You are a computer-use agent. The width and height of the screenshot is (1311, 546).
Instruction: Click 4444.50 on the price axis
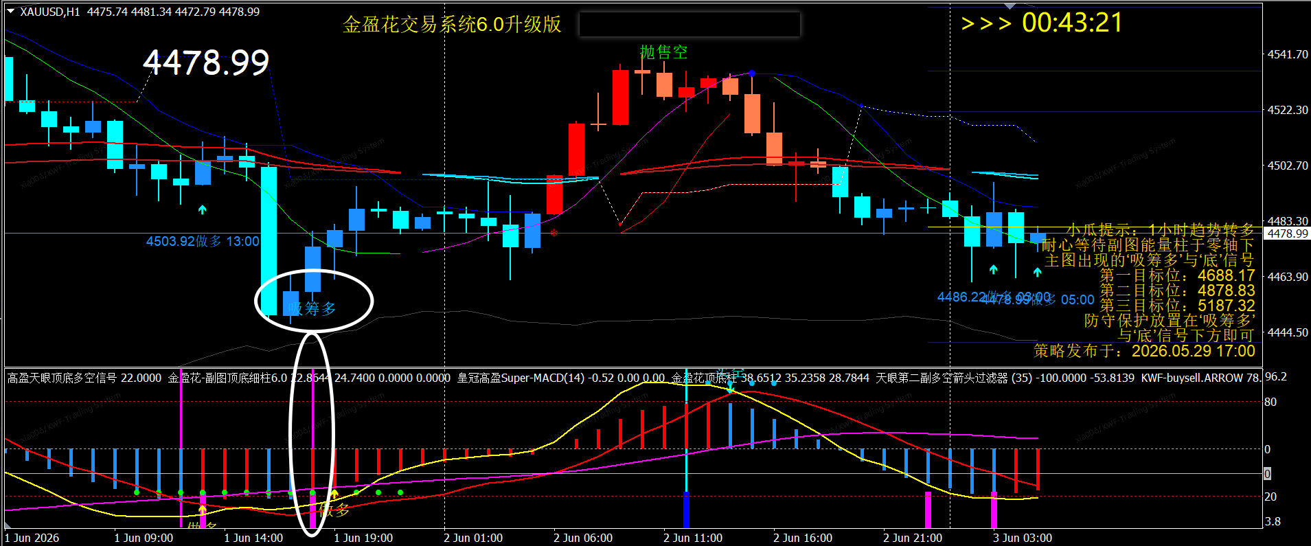click(x=1288, y=332)
